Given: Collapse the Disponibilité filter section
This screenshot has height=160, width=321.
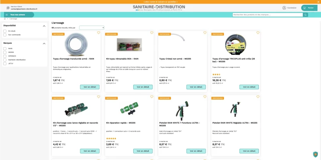Looking at the screenshot, I should click(44, 26).
